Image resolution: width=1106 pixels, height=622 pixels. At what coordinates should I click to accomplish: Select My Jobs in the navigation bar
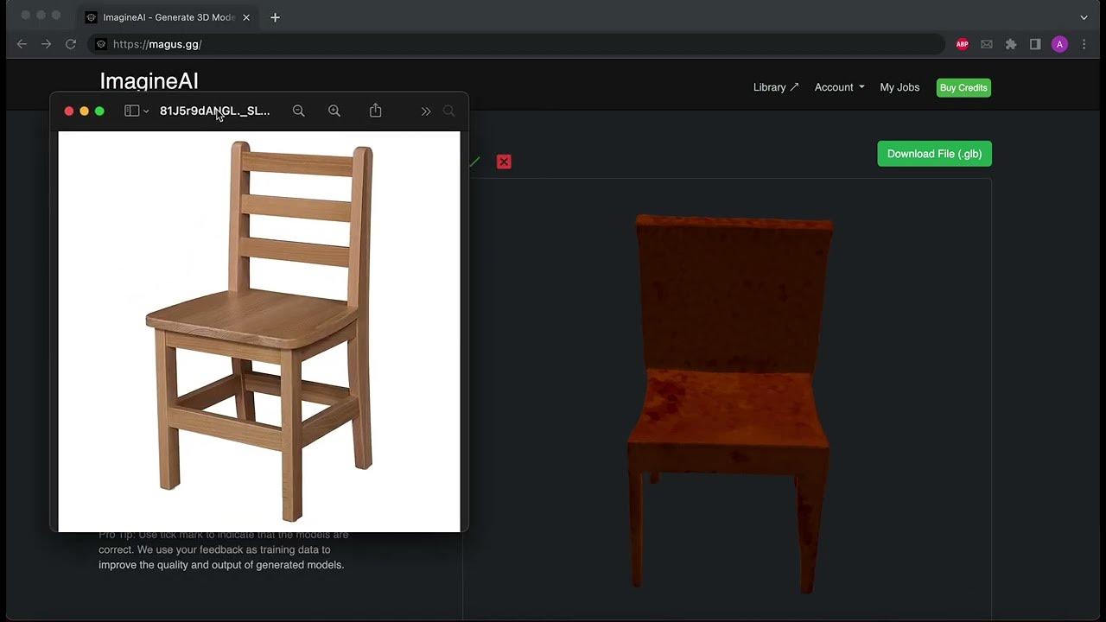coord(899,87)
